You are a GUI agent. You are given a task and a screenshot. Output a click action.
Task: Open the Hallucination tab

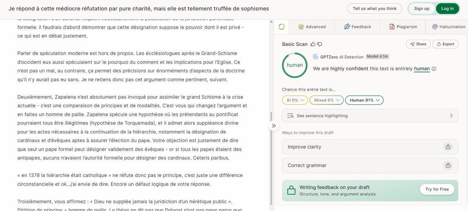[x=448, y=27]
